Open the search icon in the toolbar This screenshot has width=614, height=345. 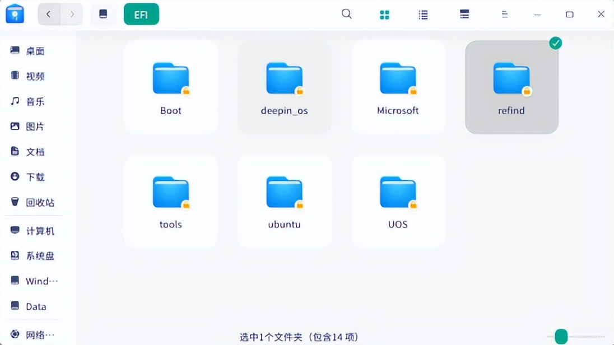346,13
